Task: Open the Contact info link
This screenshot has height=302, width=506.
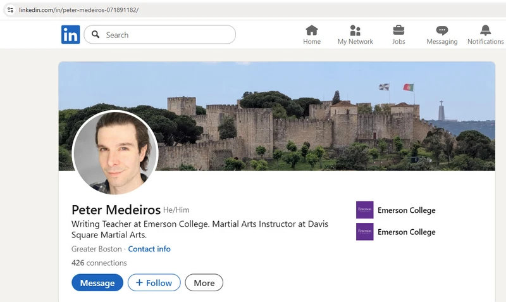Action: pyautogui.click(x=149, y=249)
